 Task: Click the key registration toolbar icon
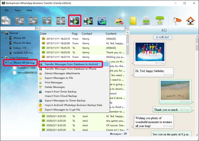click(177, 21)
